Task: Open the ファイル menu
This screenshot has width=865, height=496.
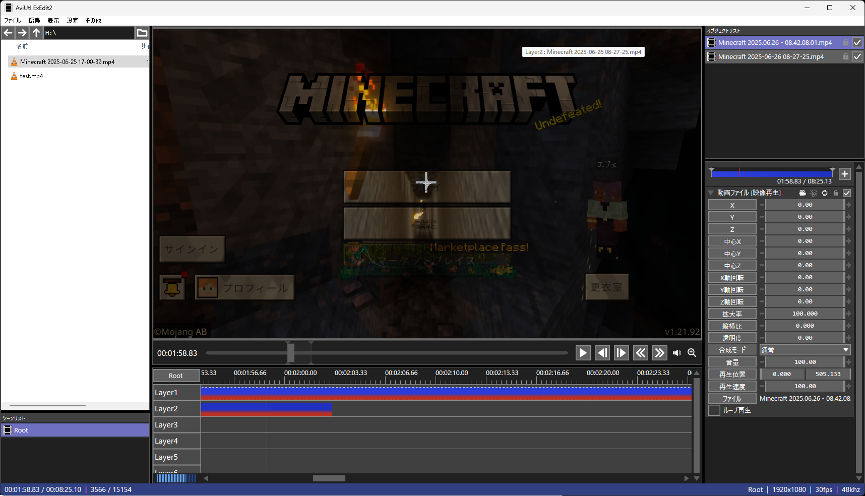Action: [13, 21]
